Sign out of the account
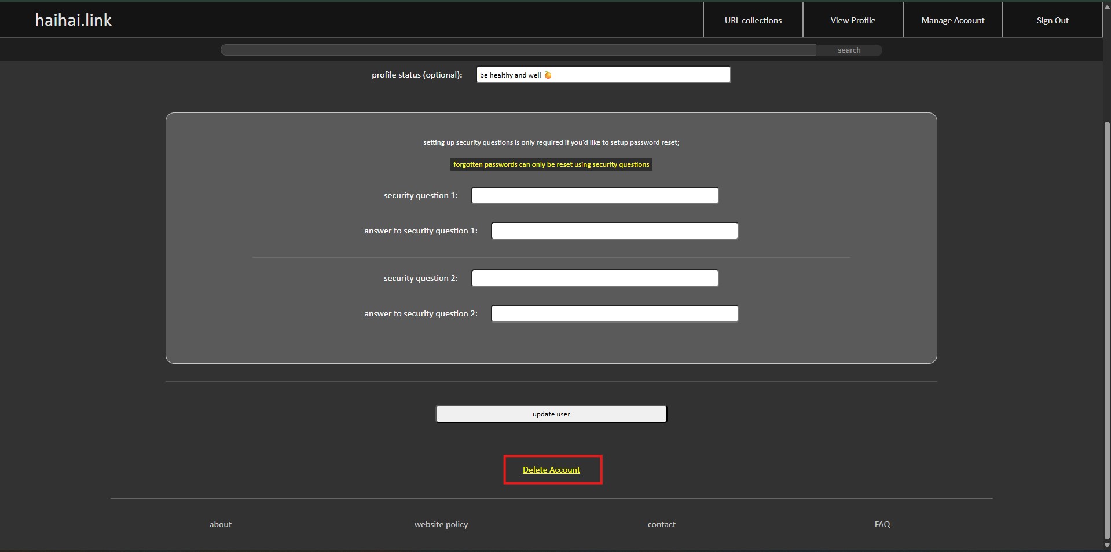The width and height of the screenshot is (1111, 552). click(1052, 20)
